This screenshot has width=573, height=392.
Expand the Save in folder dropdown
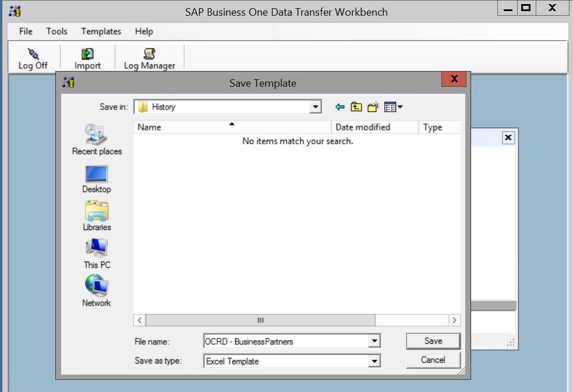[316, 107]
